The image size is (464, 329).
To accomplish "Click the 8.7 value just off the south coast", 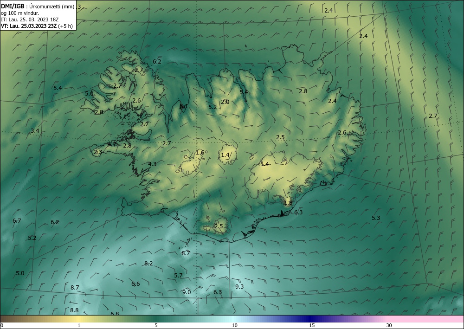I will pos(186,253).
